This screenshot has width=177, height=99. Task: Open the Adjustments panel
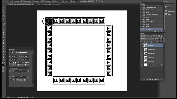(170, 11)
